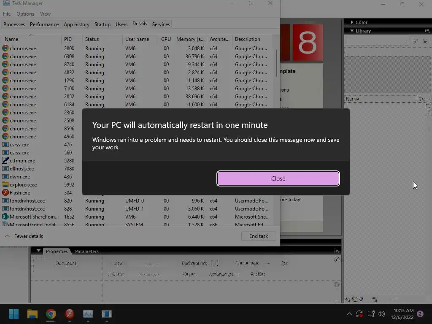Open the View menu in Task Manager
The height and width of the screenshot is (324, 432).
[45, 14]
